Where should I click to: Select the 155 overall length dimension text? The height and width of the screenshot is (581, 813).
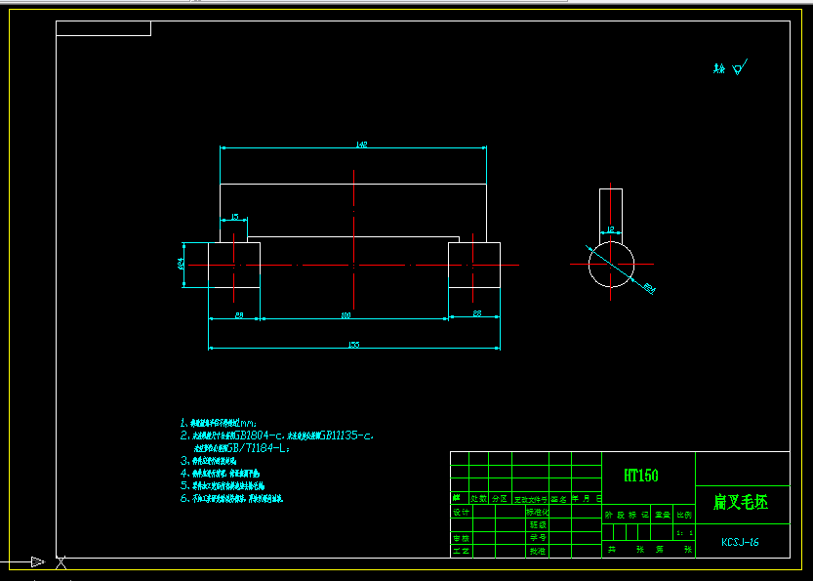[353, 345]
